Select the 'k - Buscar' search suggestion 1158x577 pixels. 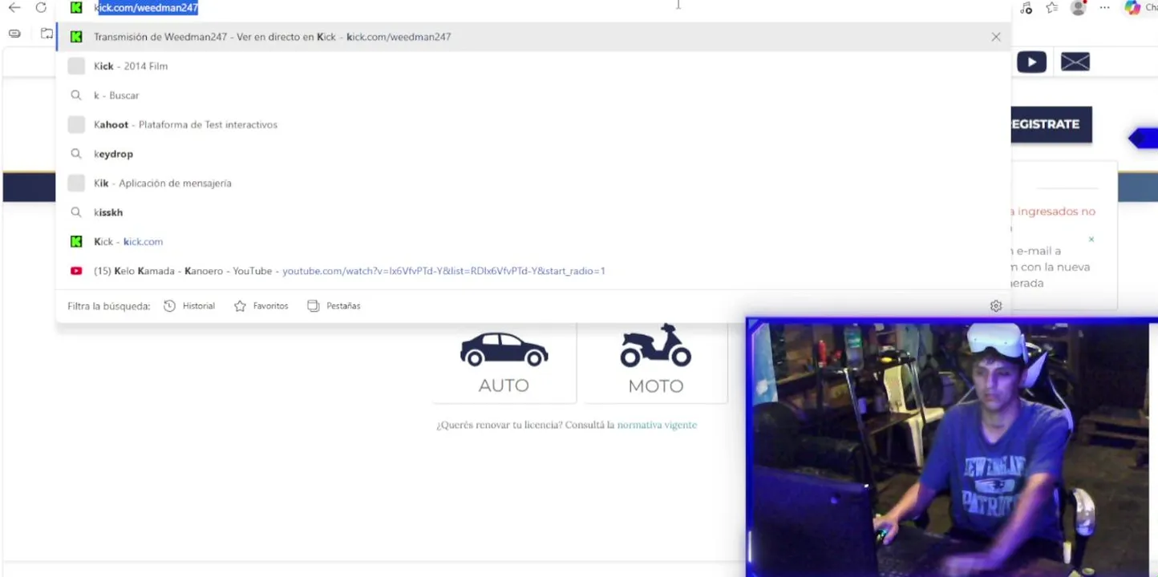533,95
